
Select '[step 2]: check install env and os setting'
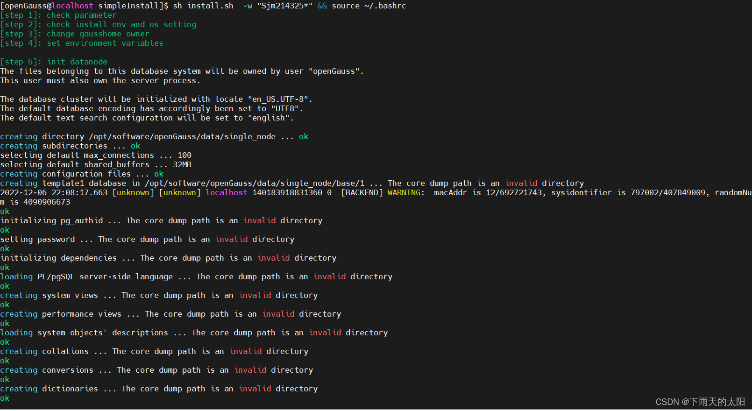point(98,24)
